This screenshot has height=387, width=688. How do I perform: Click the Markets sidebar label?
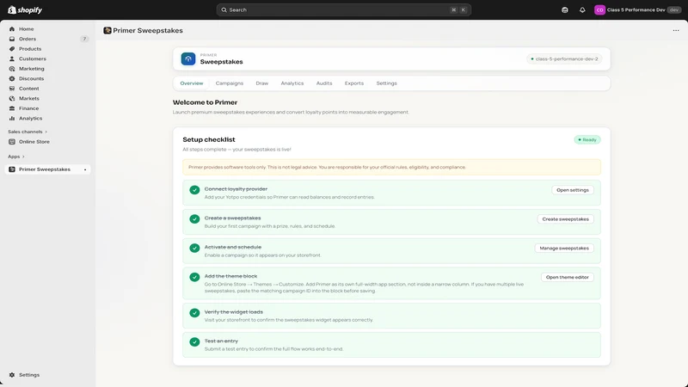click(29, 99)
